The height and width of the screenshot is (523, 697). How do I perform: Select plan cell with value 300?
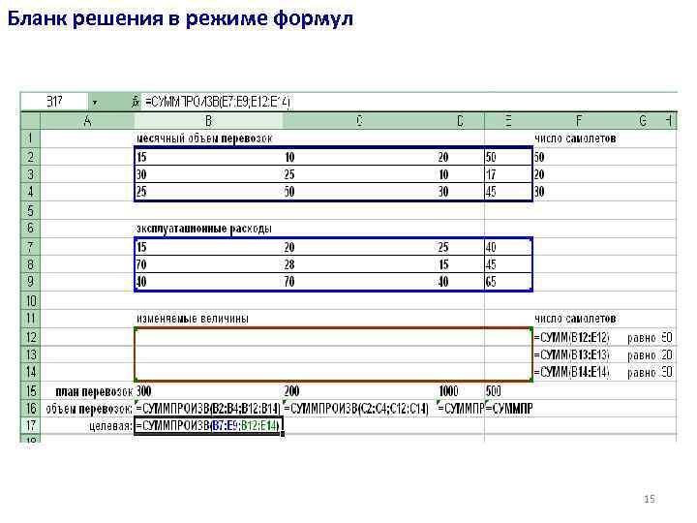[x=208, y=391]
